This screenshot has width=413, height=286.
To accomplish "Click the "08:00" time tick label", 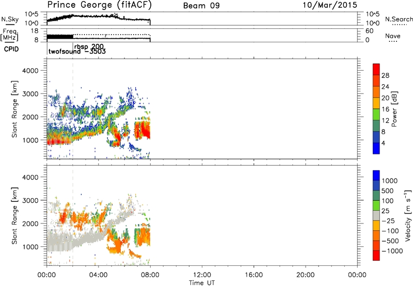I will tap(150, 275).
